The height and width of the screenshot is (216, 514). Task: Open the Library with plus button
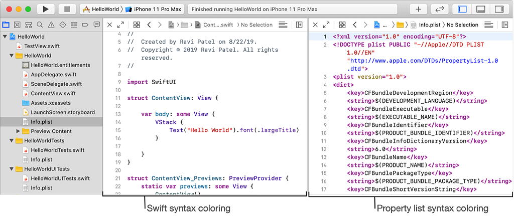(x=418, y=9)
